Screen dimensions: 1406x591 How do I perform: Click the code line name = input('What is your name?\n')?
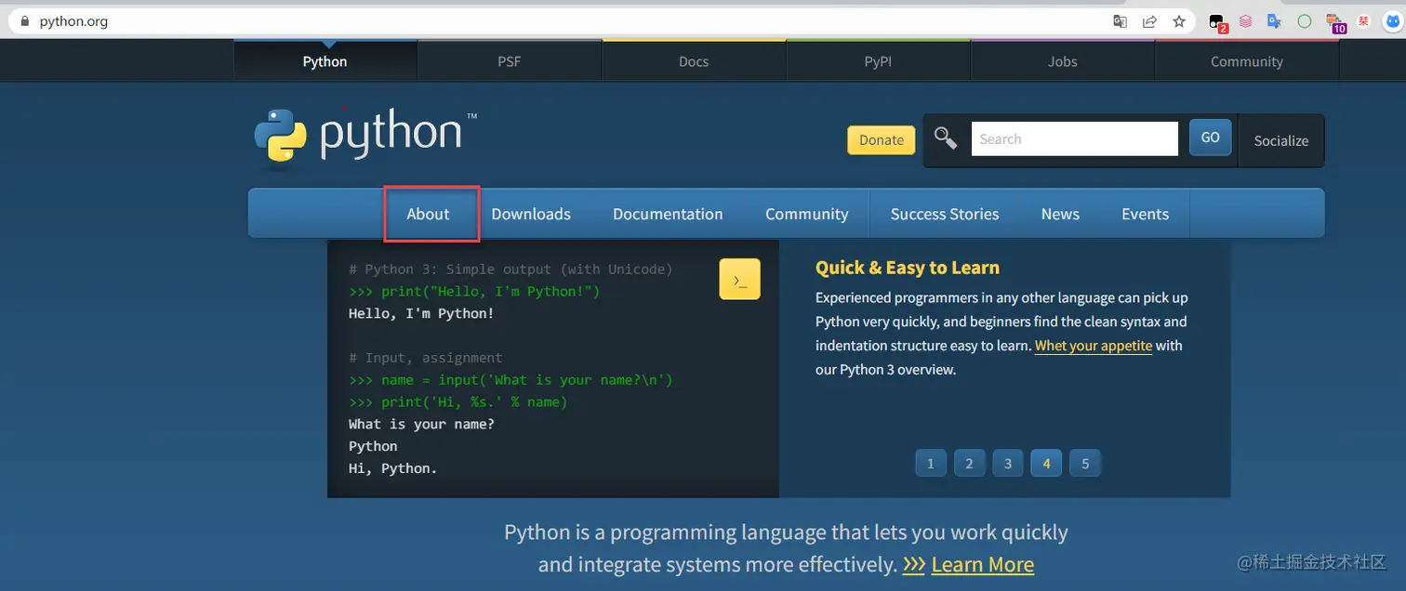pos(511,380)
